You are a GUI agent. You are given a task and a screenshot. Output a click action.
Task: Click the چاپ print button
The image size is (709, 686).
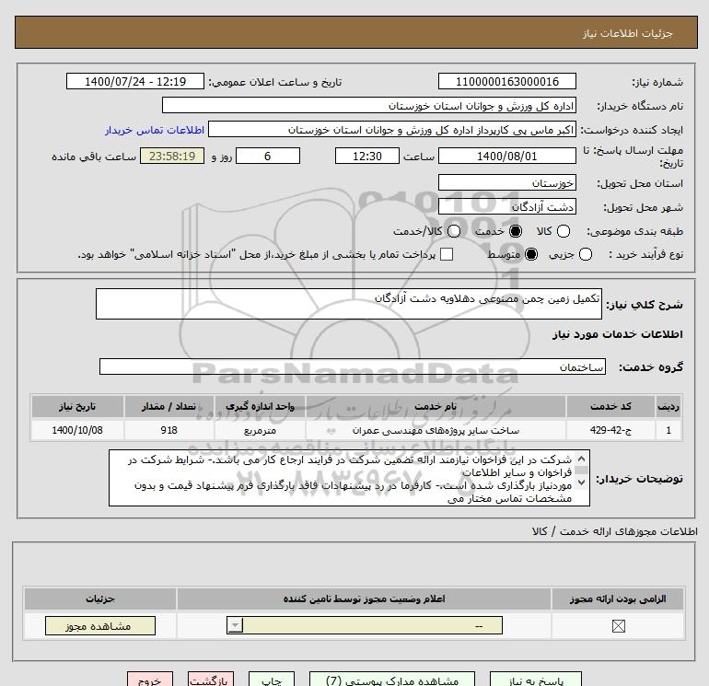click(x=272, y=680)
